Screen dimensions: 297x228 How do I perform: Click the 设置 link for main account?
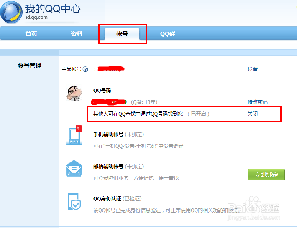(253, 69)
